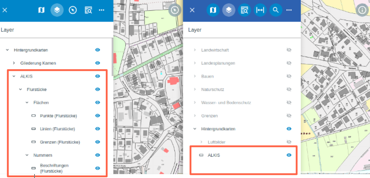Viewport: 370px width, 178px height.
Task: Expand the Landwirtschaft layer group
Action: pyautogui.click(x=195, y=50)
